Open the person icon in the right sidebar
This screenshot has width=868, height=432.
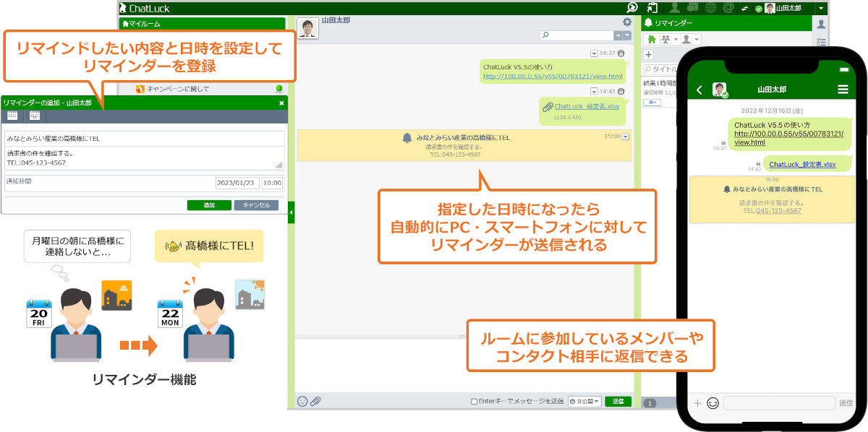[x=820, y=25]
